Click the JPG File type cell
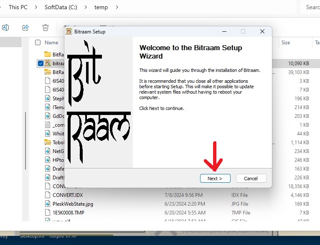 coord(240,204)
